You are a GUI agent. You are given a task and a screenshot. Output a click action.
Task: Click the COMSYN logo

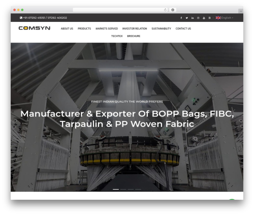point(35,28)
